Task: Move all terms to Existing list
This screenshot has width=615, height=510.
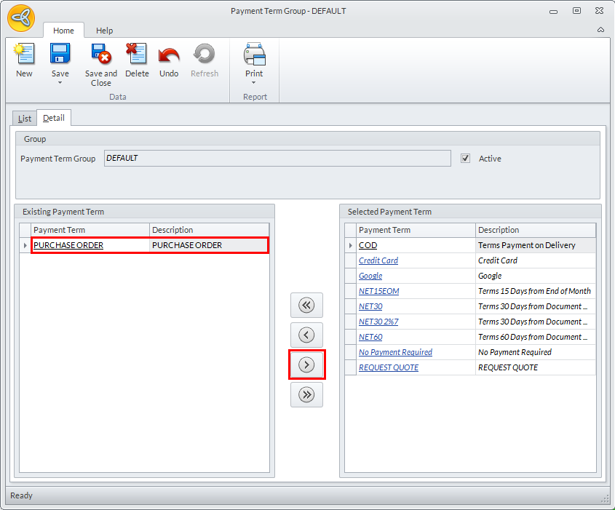Action: pyautogui.click(x=306, y=305)
